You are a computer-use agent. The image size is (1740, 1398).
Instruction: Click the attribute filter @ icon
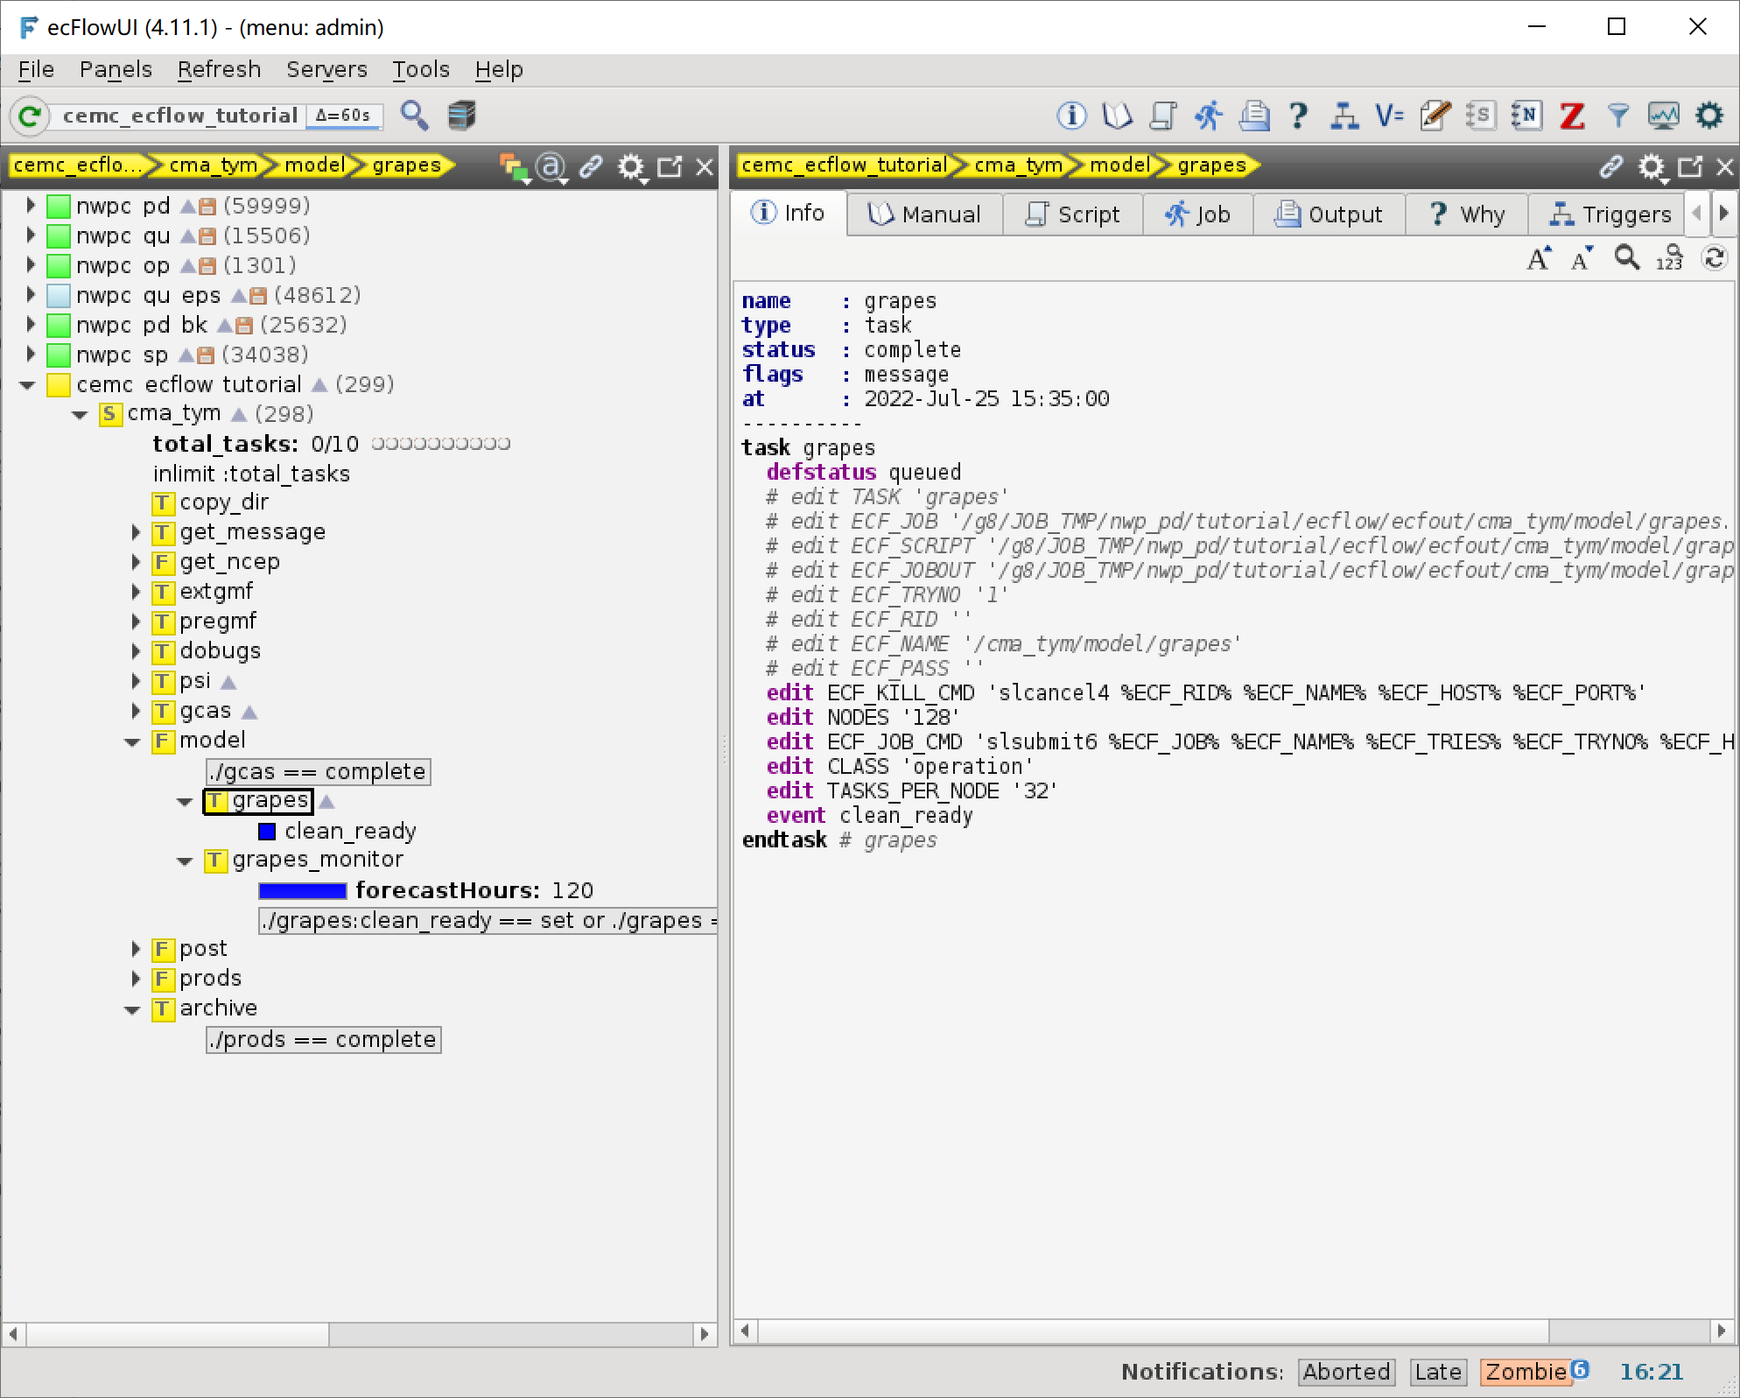[551, 167]
